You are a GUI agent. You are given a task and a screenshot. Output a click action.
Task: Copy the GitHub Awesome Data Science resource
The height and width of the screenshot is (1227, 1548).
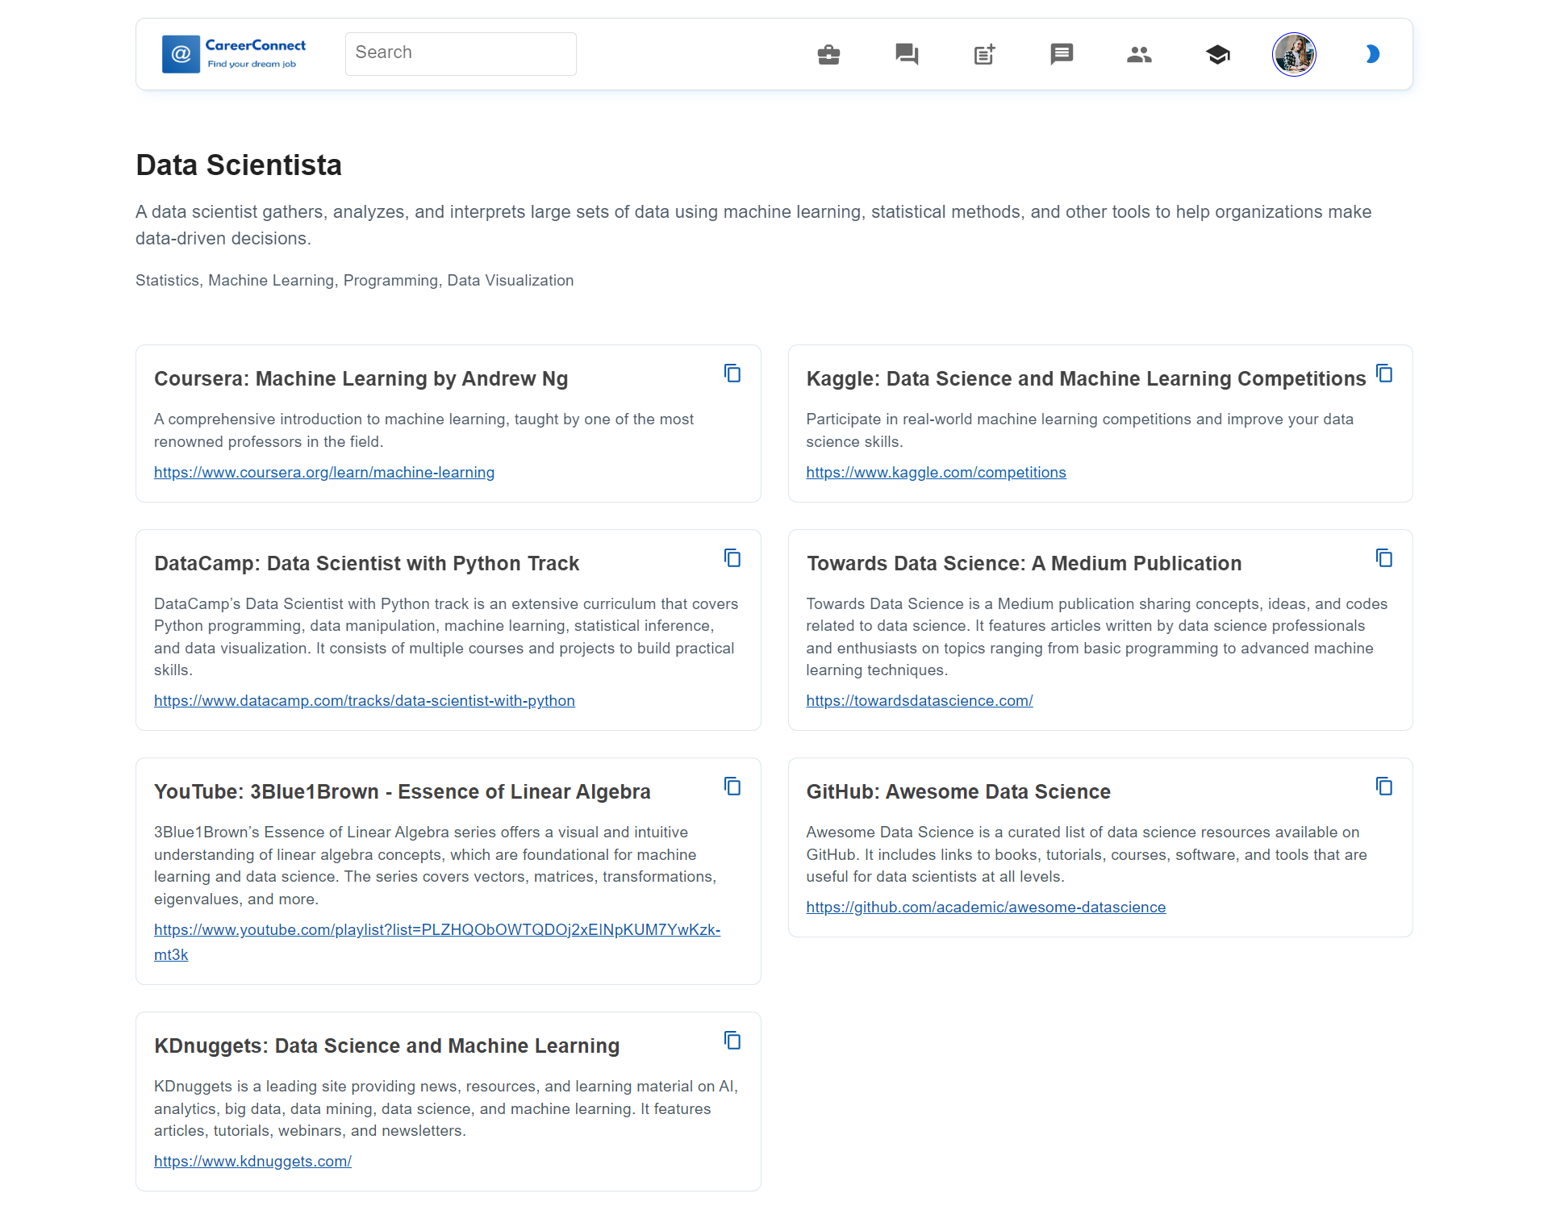tap(1384, 787)
